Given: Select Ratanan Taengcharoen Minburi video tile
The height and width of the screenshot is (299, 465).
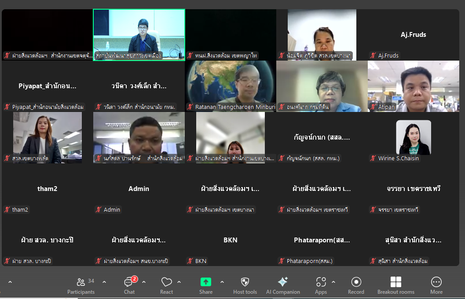Looking at the screenshot, I should (x=231, y=86).
